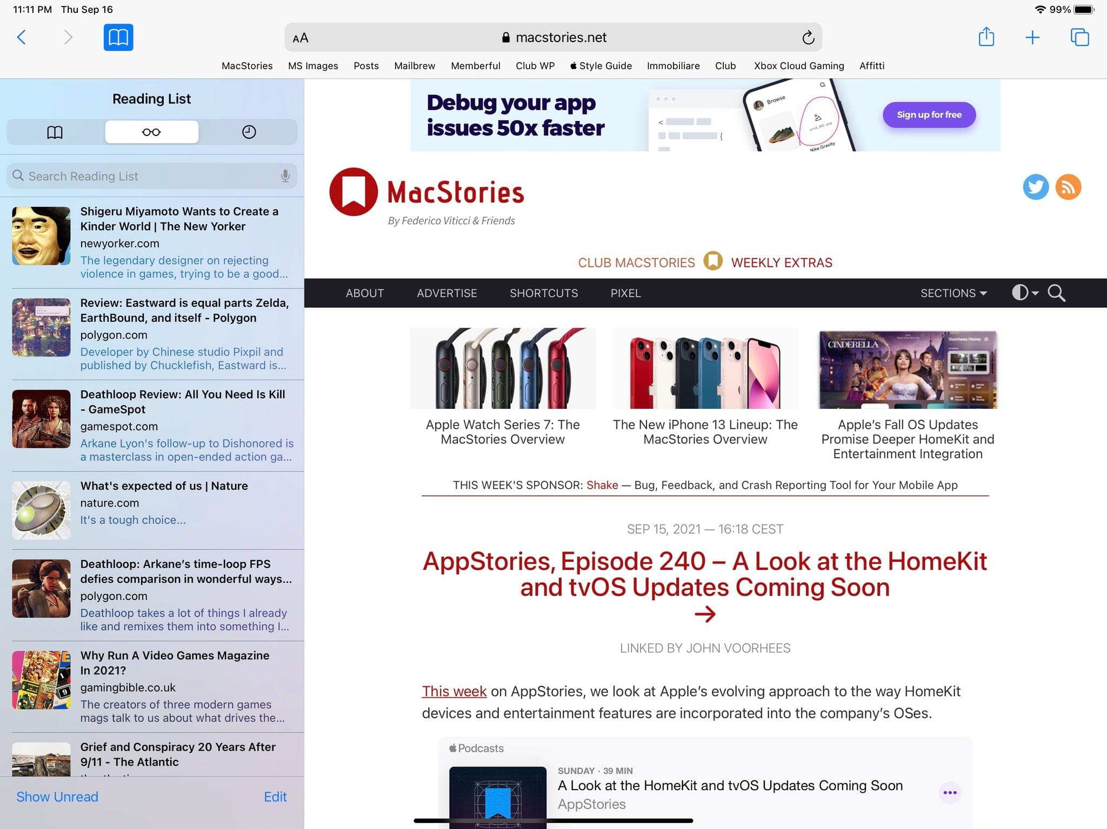Open the Club WP favorites bookmark
The height and width of the screenshot is (829, 1107).
pos(535,66)
